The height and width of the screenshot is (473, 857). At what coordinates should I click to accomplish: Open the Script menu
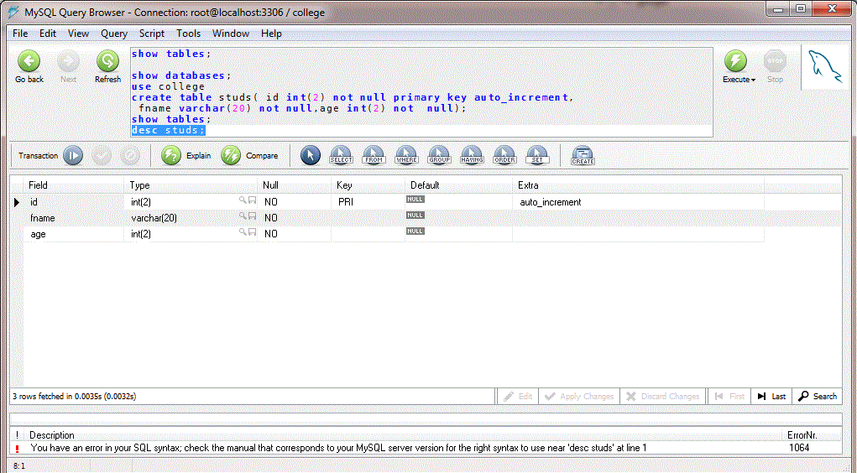click(x=151, y=34)
